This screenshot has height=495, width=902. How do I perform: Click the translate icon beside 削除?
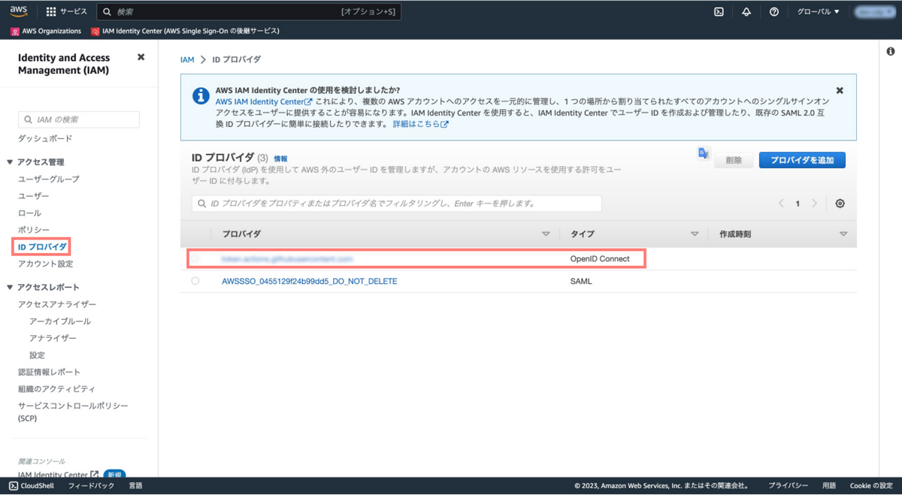pos(704,153)
